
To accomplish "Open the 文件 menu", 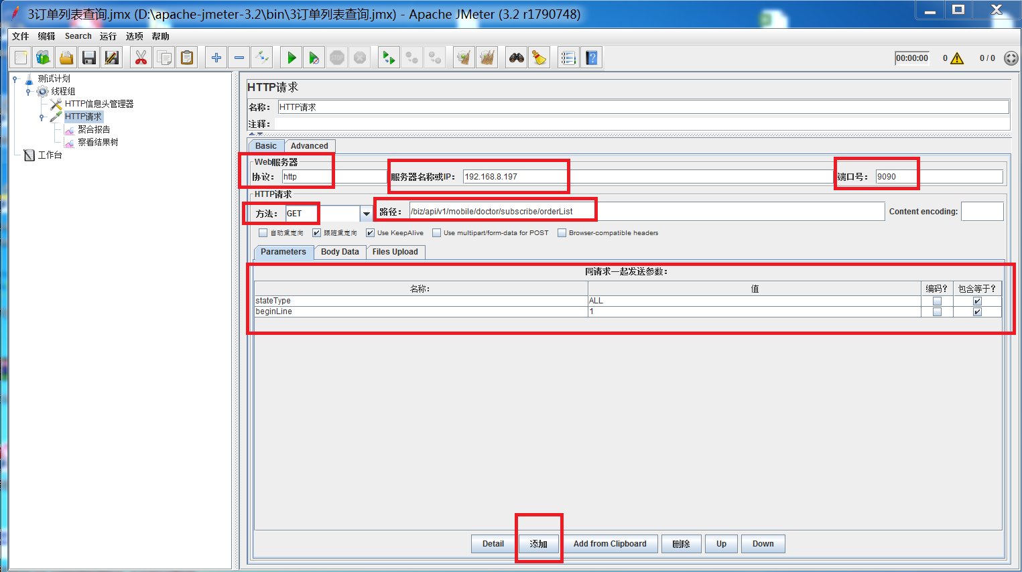I will click(x=21, y=36).
